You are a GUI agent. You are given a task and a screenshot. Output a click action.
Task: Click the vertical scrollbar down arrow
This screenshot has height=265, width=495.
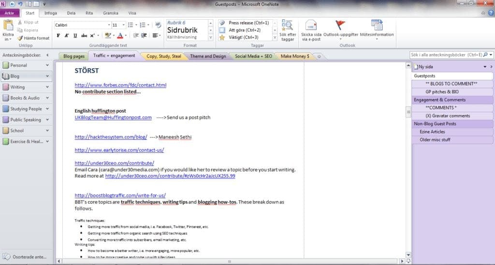[408, 254]
